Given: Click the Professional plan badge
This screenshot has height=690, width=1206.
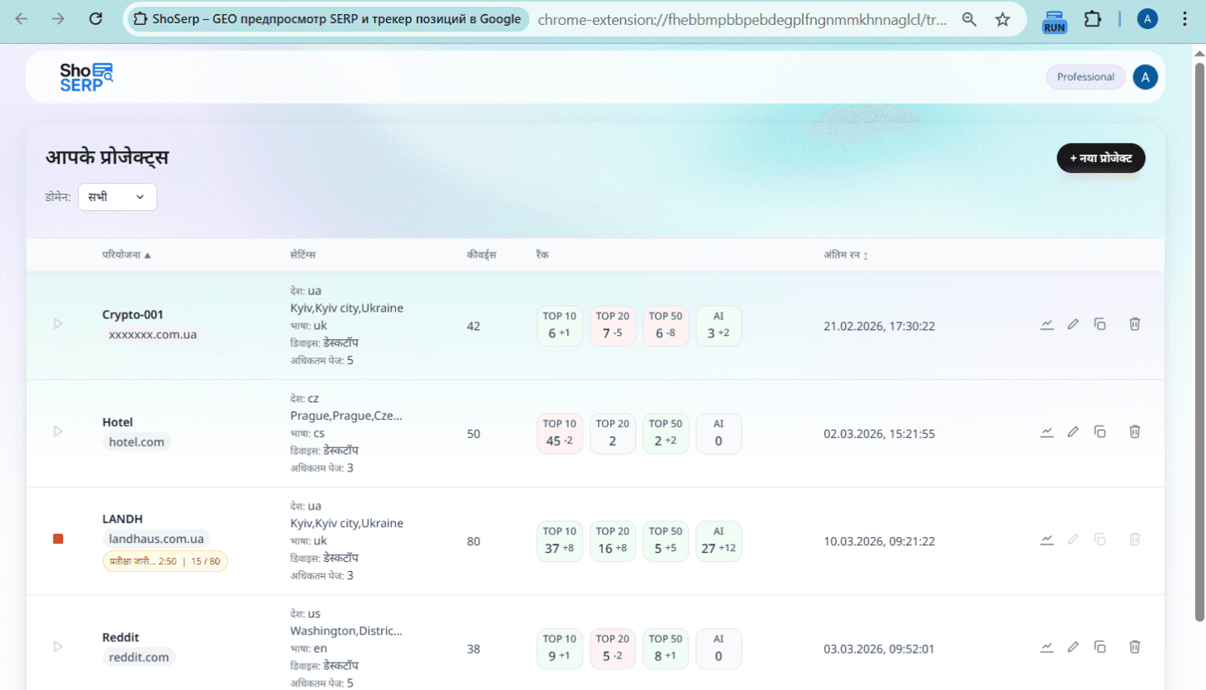Looking at the screenshot, I should pyautogui.click(x=1085, y=77).
